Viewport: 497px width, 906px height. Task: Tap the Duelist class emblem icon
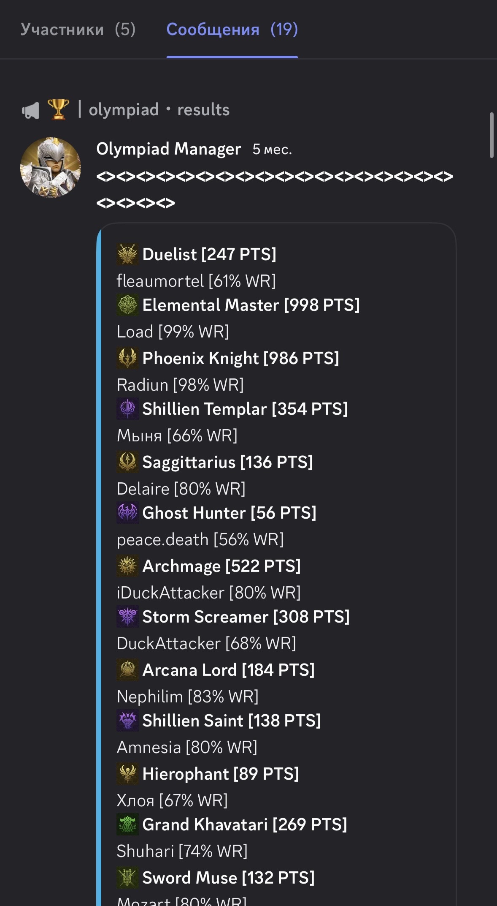(127, 254)
